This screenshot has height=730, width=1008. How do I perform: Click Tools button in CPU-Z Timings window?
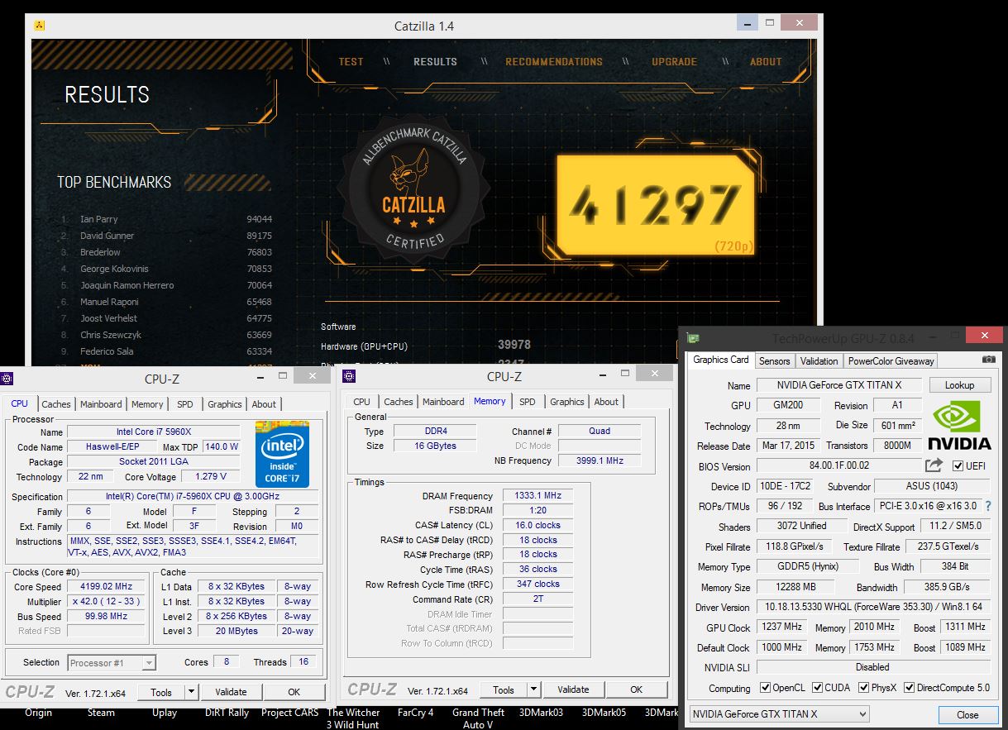(504, 689)
